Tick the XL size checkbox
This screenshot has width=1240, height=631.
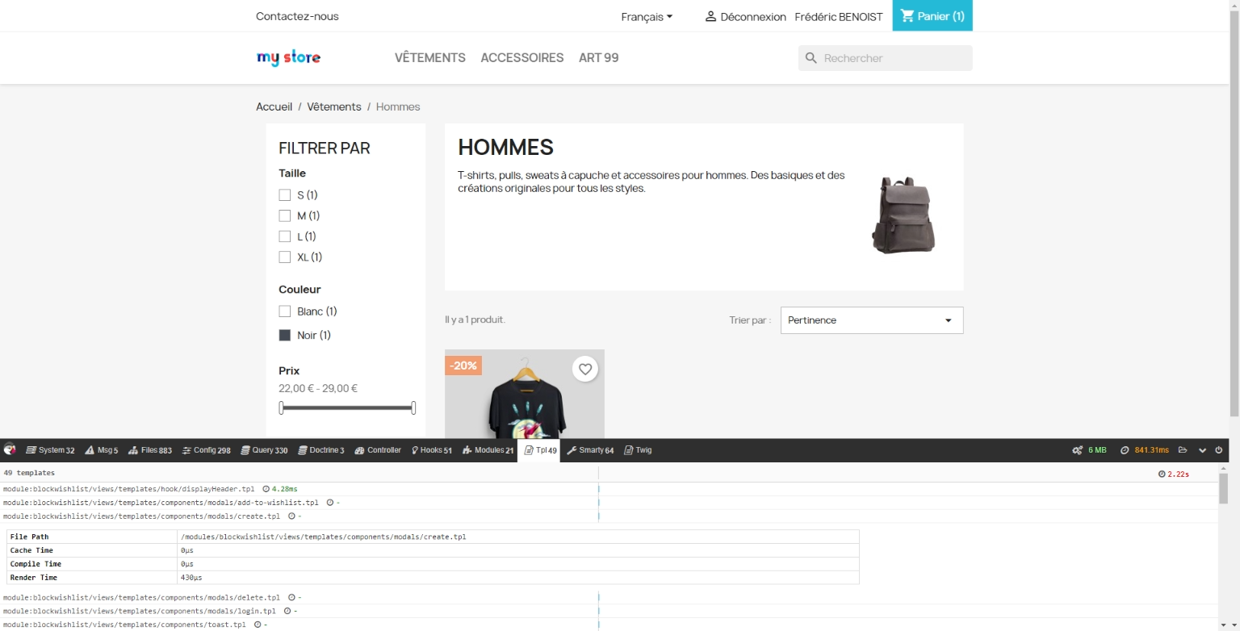pos(284,257)
